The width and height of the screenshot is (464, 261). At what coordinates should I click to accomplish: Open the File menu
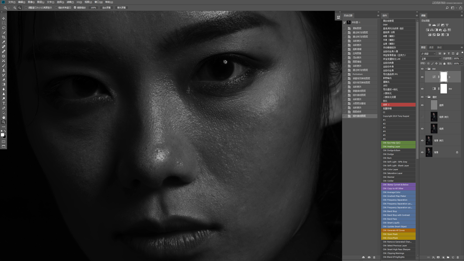(12, 2)
